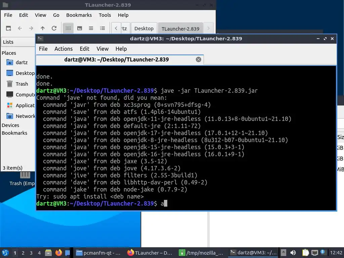Open the LXQt application menu
This screenshot has width=344, height=258.
[x=5, y=253]
